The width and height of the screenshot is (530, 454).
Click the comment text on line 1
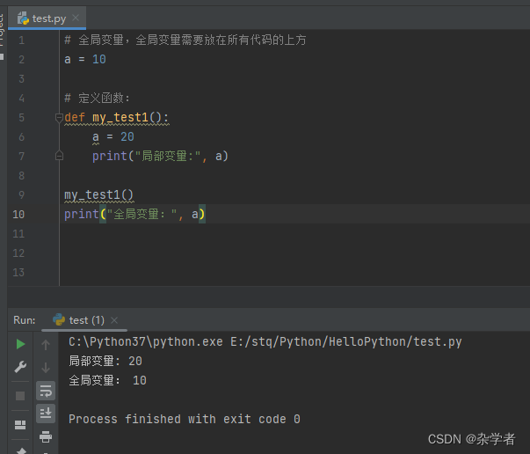185,40
